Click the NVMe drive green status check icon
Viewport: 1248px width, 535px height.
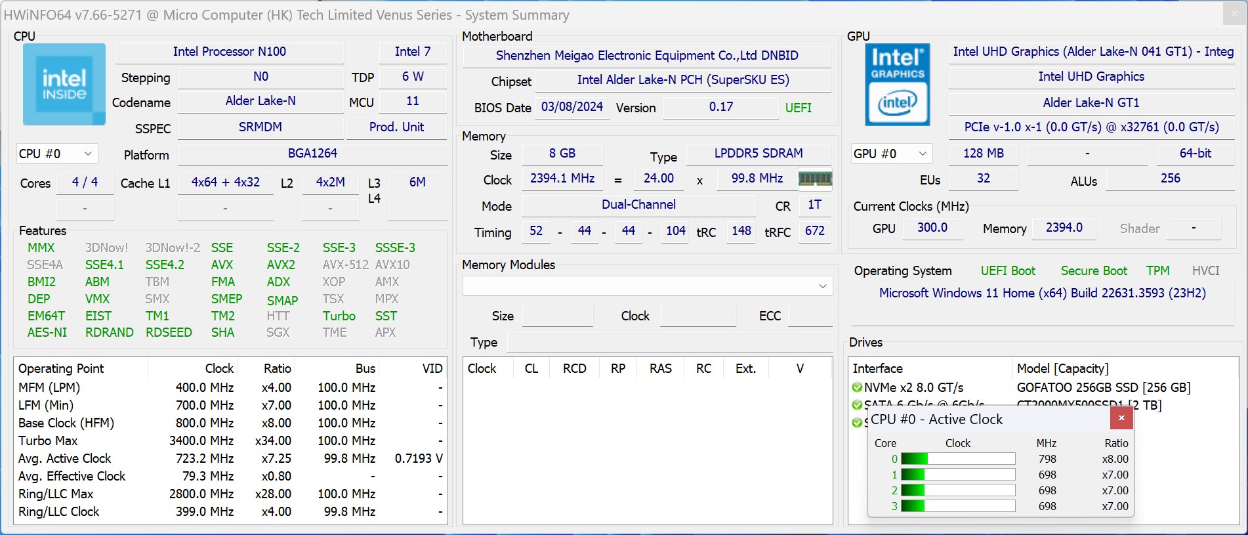[x=857, y=387]
